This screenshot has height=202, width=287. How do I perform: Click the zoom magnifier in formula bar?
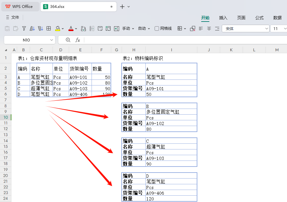click(x=68, y=40)
